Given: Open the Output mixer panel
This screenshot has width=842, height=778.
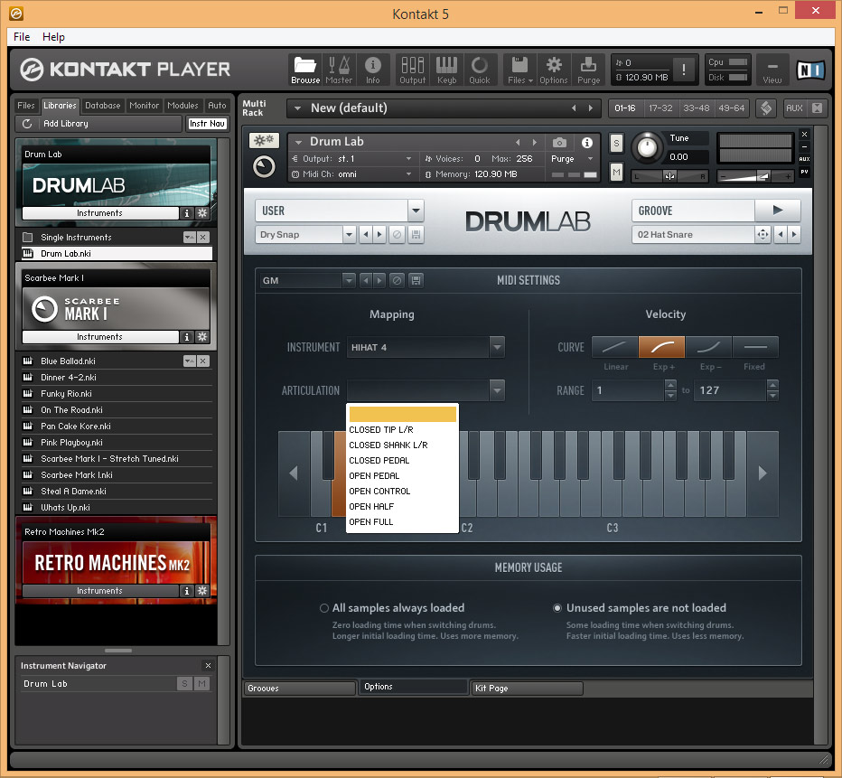Looking at the screenshot, I should 412,70.
